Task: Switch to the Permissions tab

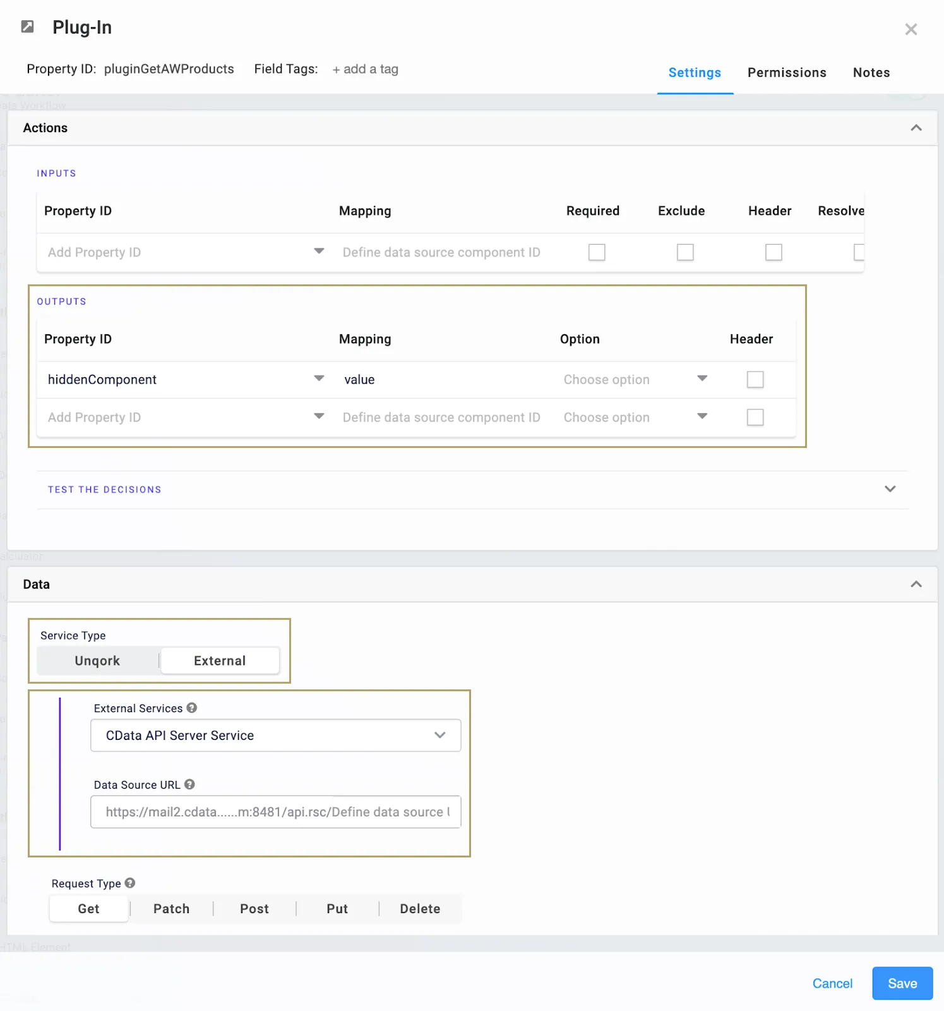Action: tap(787, 73)
